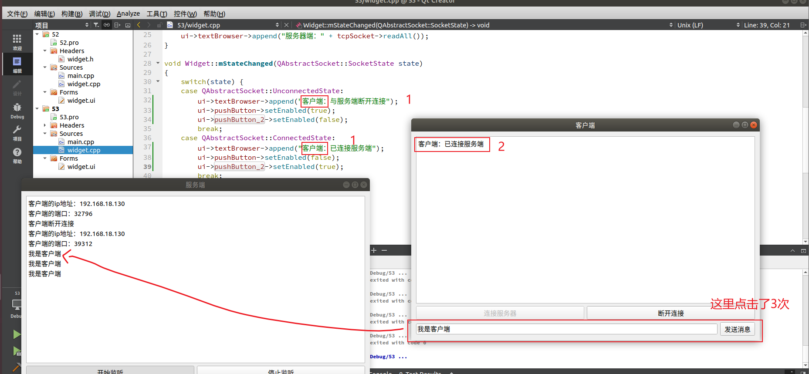The height and width of the screenshot is (374, 809).
Task: Collapse the Sources folder under project 52
Action: point(45,67)
